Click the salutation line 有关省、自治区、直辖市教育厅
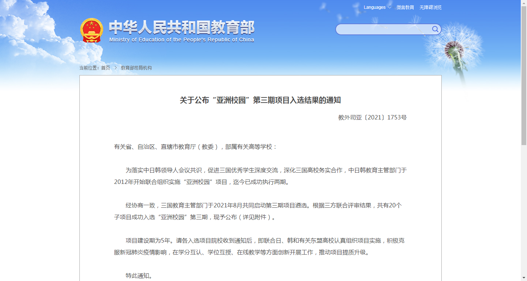 coord(196,147)
